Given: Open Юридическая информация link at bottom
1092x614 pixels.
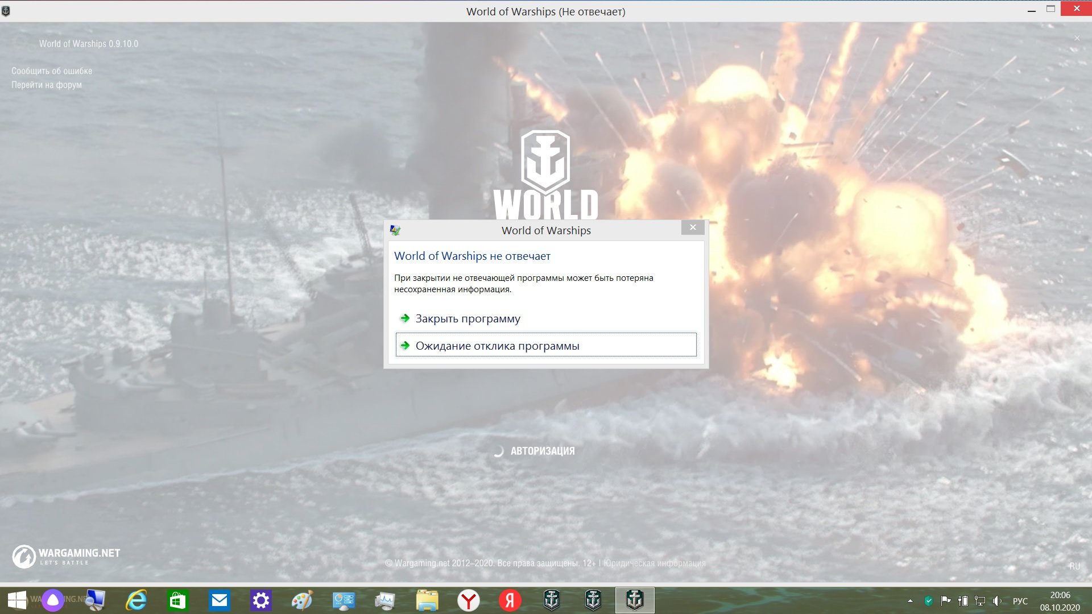Looking at the screenshot, I should [x=655, y=563].
